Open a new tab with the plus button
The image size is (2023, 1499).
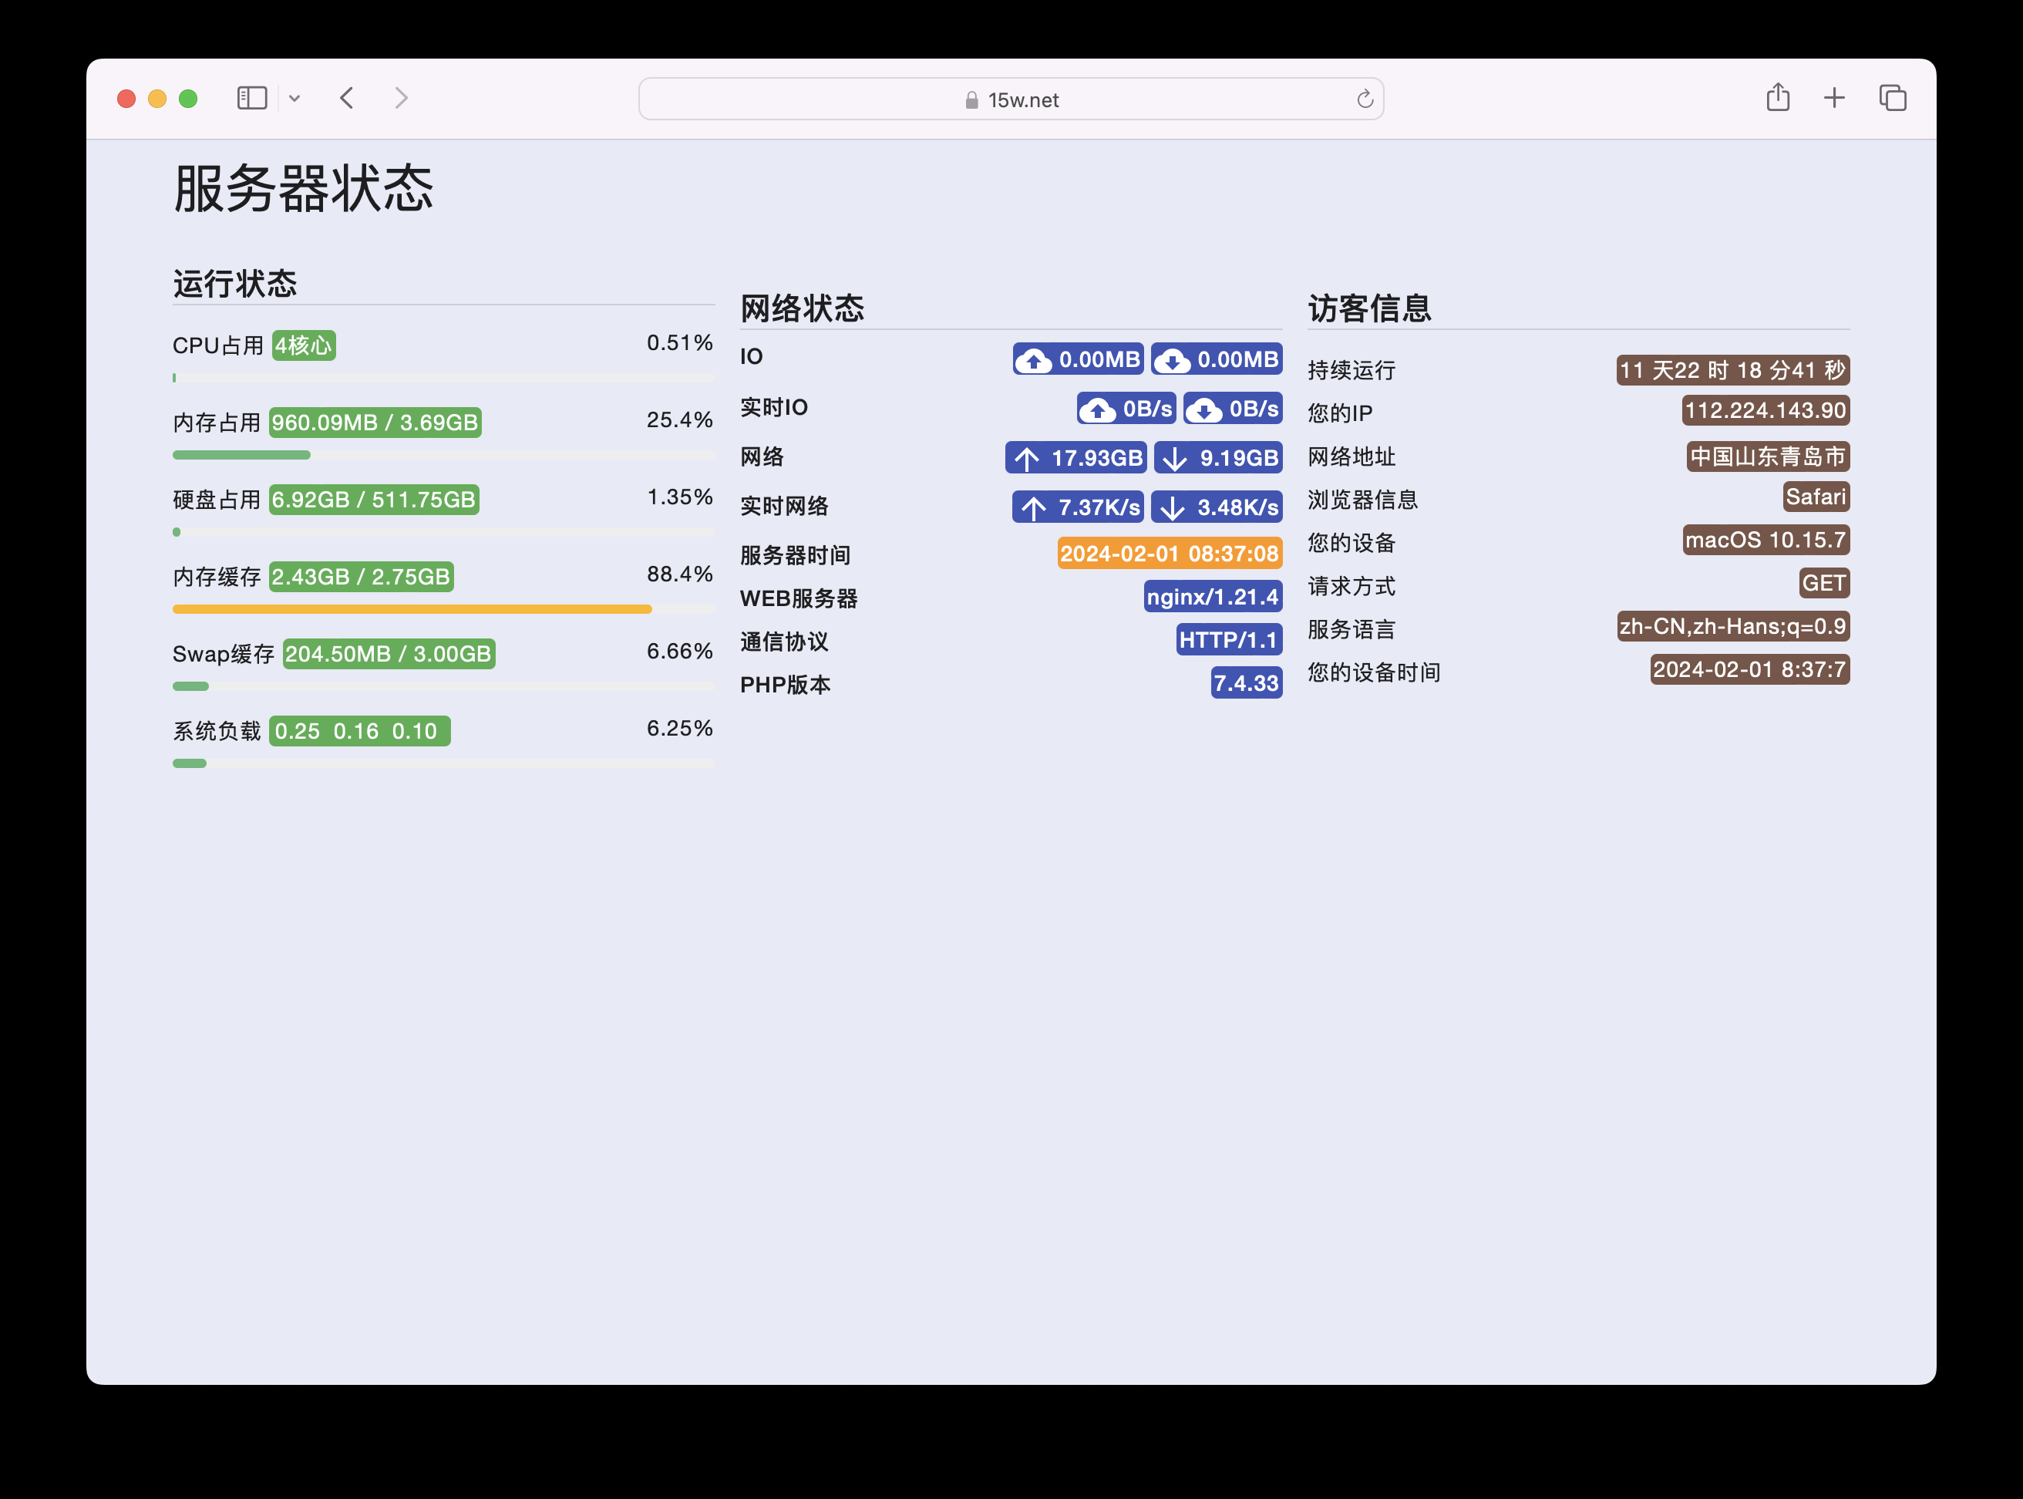coord(1834,97)
